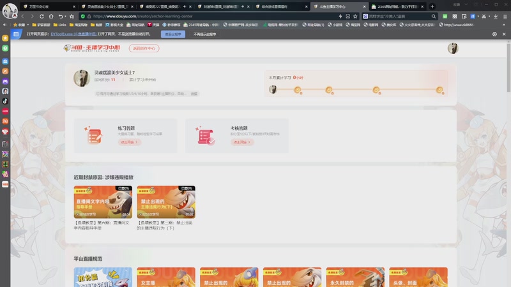Mute the third tab's speaker icon

pos(185,6)
